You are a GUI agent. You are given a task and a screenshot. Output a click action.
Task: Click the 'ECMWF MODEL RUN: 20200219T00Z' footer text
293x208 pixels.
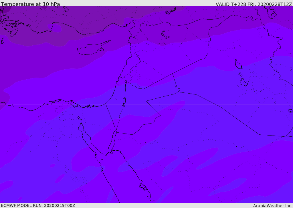coord(38,206)
